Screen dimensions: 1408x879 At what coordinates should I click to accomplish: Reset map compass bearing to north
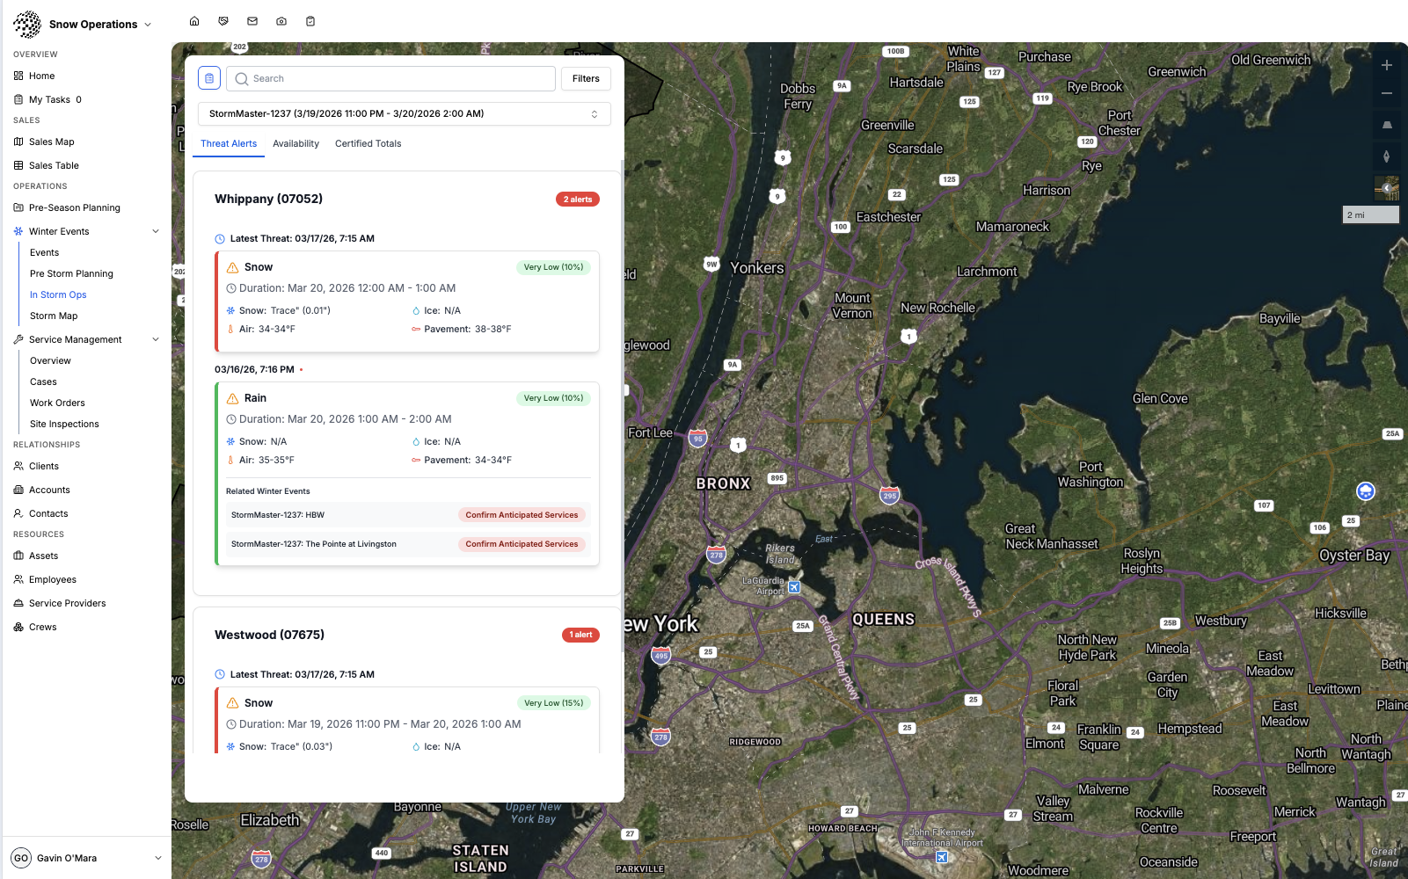1386,156
